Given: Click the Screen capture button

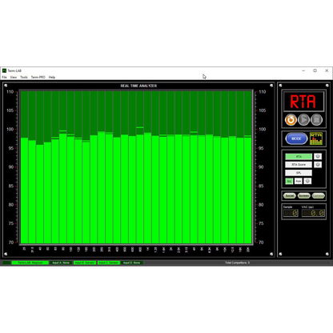Looking at the screenshot, I should 304,196.
